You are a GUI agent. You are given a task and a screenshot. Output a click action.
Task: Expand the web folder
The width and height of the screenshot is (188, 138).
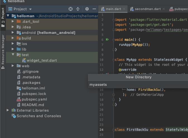coord(13,66)
